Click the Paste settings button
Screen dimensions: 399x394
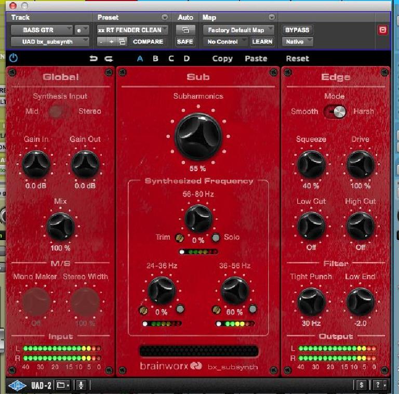[x=256, y=59]
